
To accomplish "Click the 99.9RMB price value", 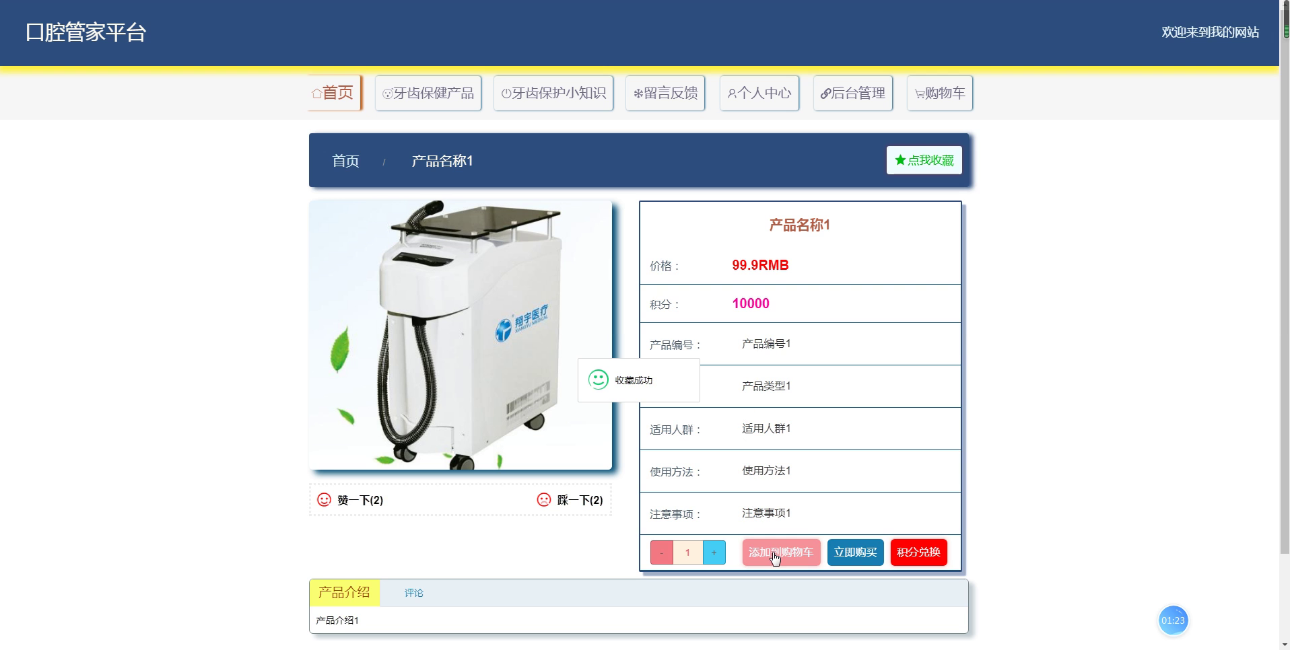I will point(760,265).
